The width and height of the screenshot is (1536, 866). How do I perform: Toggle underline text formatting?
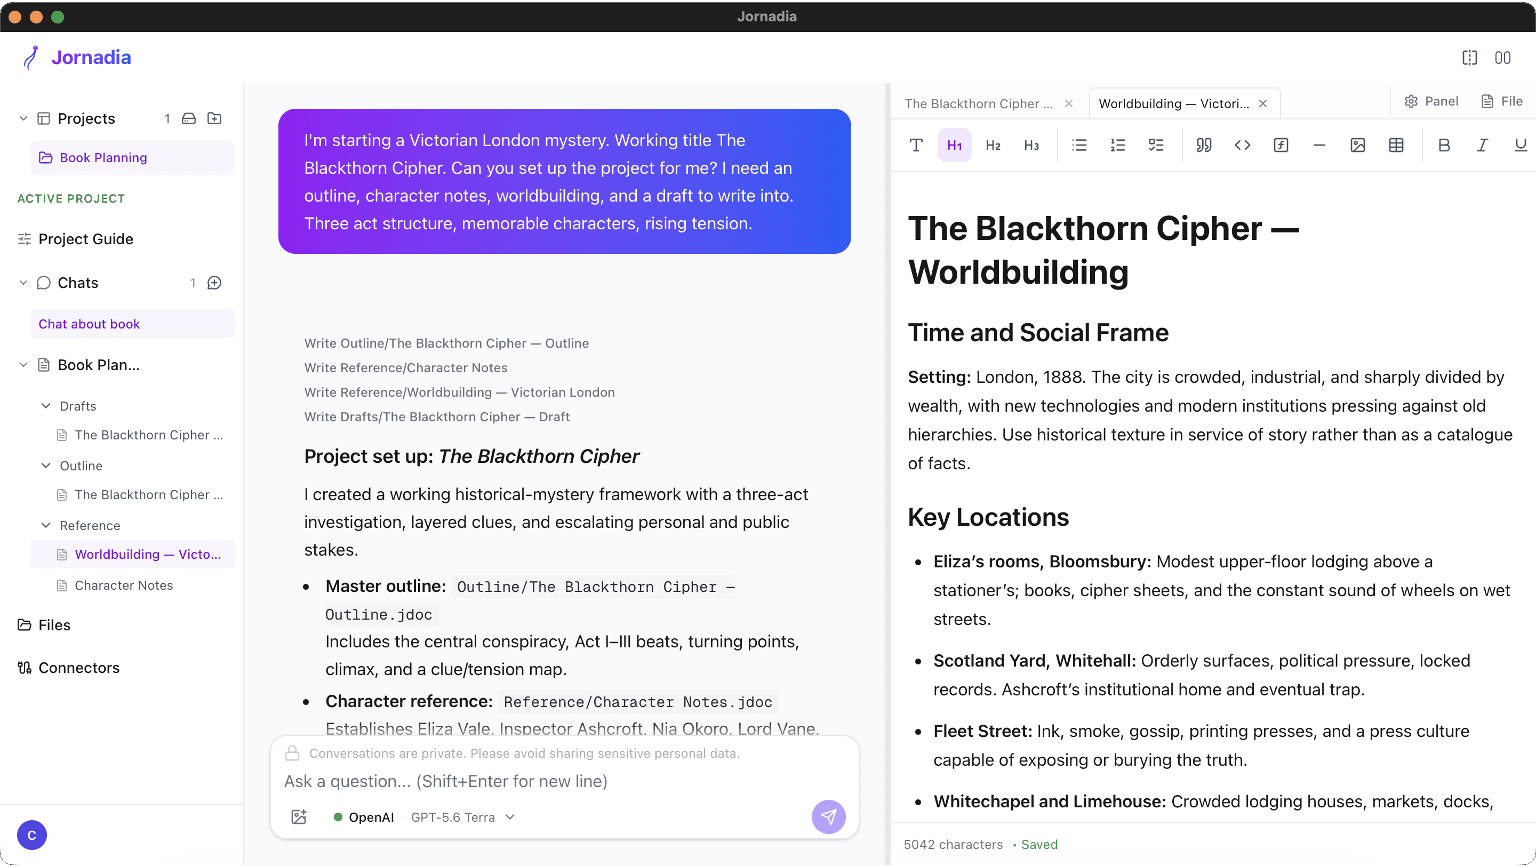tap(1521, 145)
